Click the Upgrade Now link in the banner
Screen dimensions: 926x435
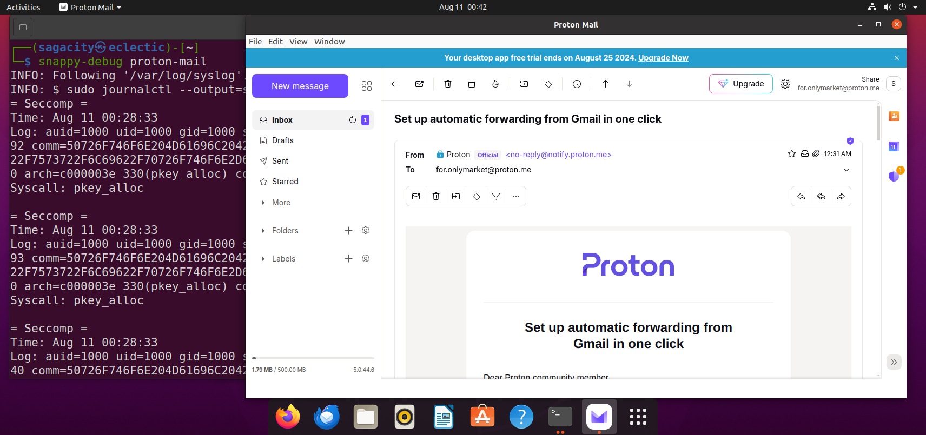pyautogui.click(x=663, y=58)
